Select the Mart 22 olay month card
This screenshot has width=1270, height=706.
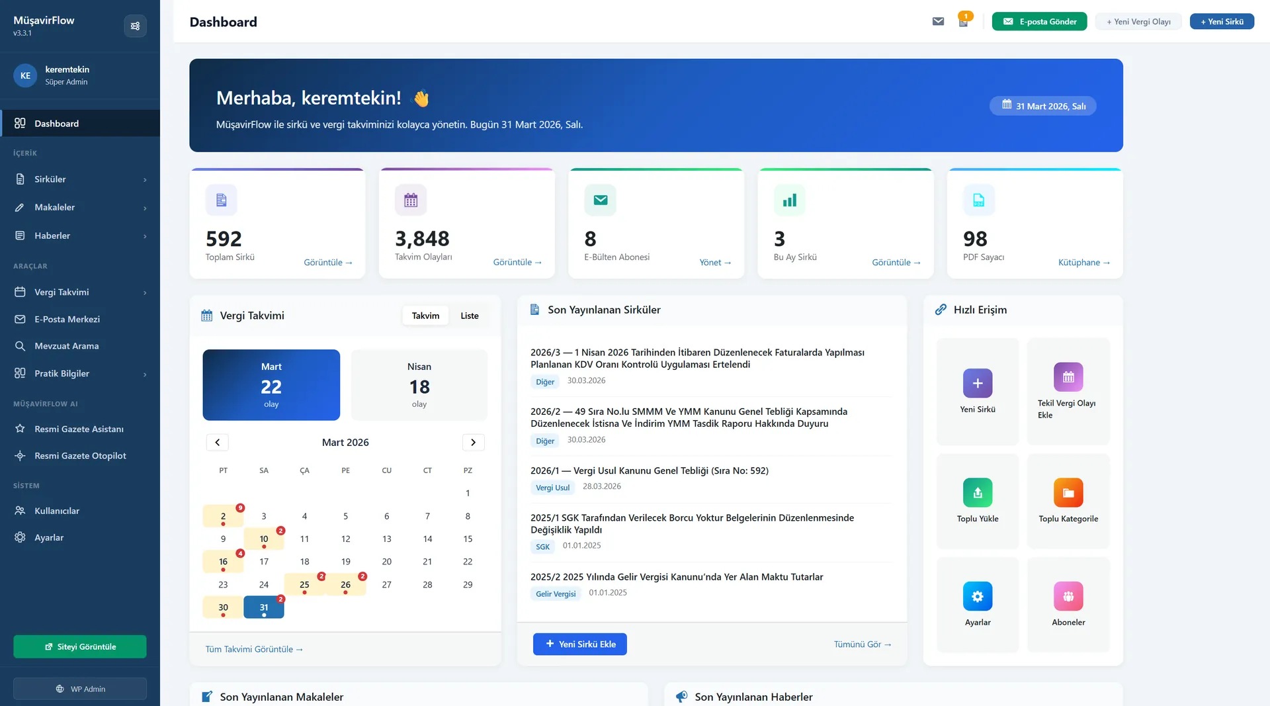point(271,385)
